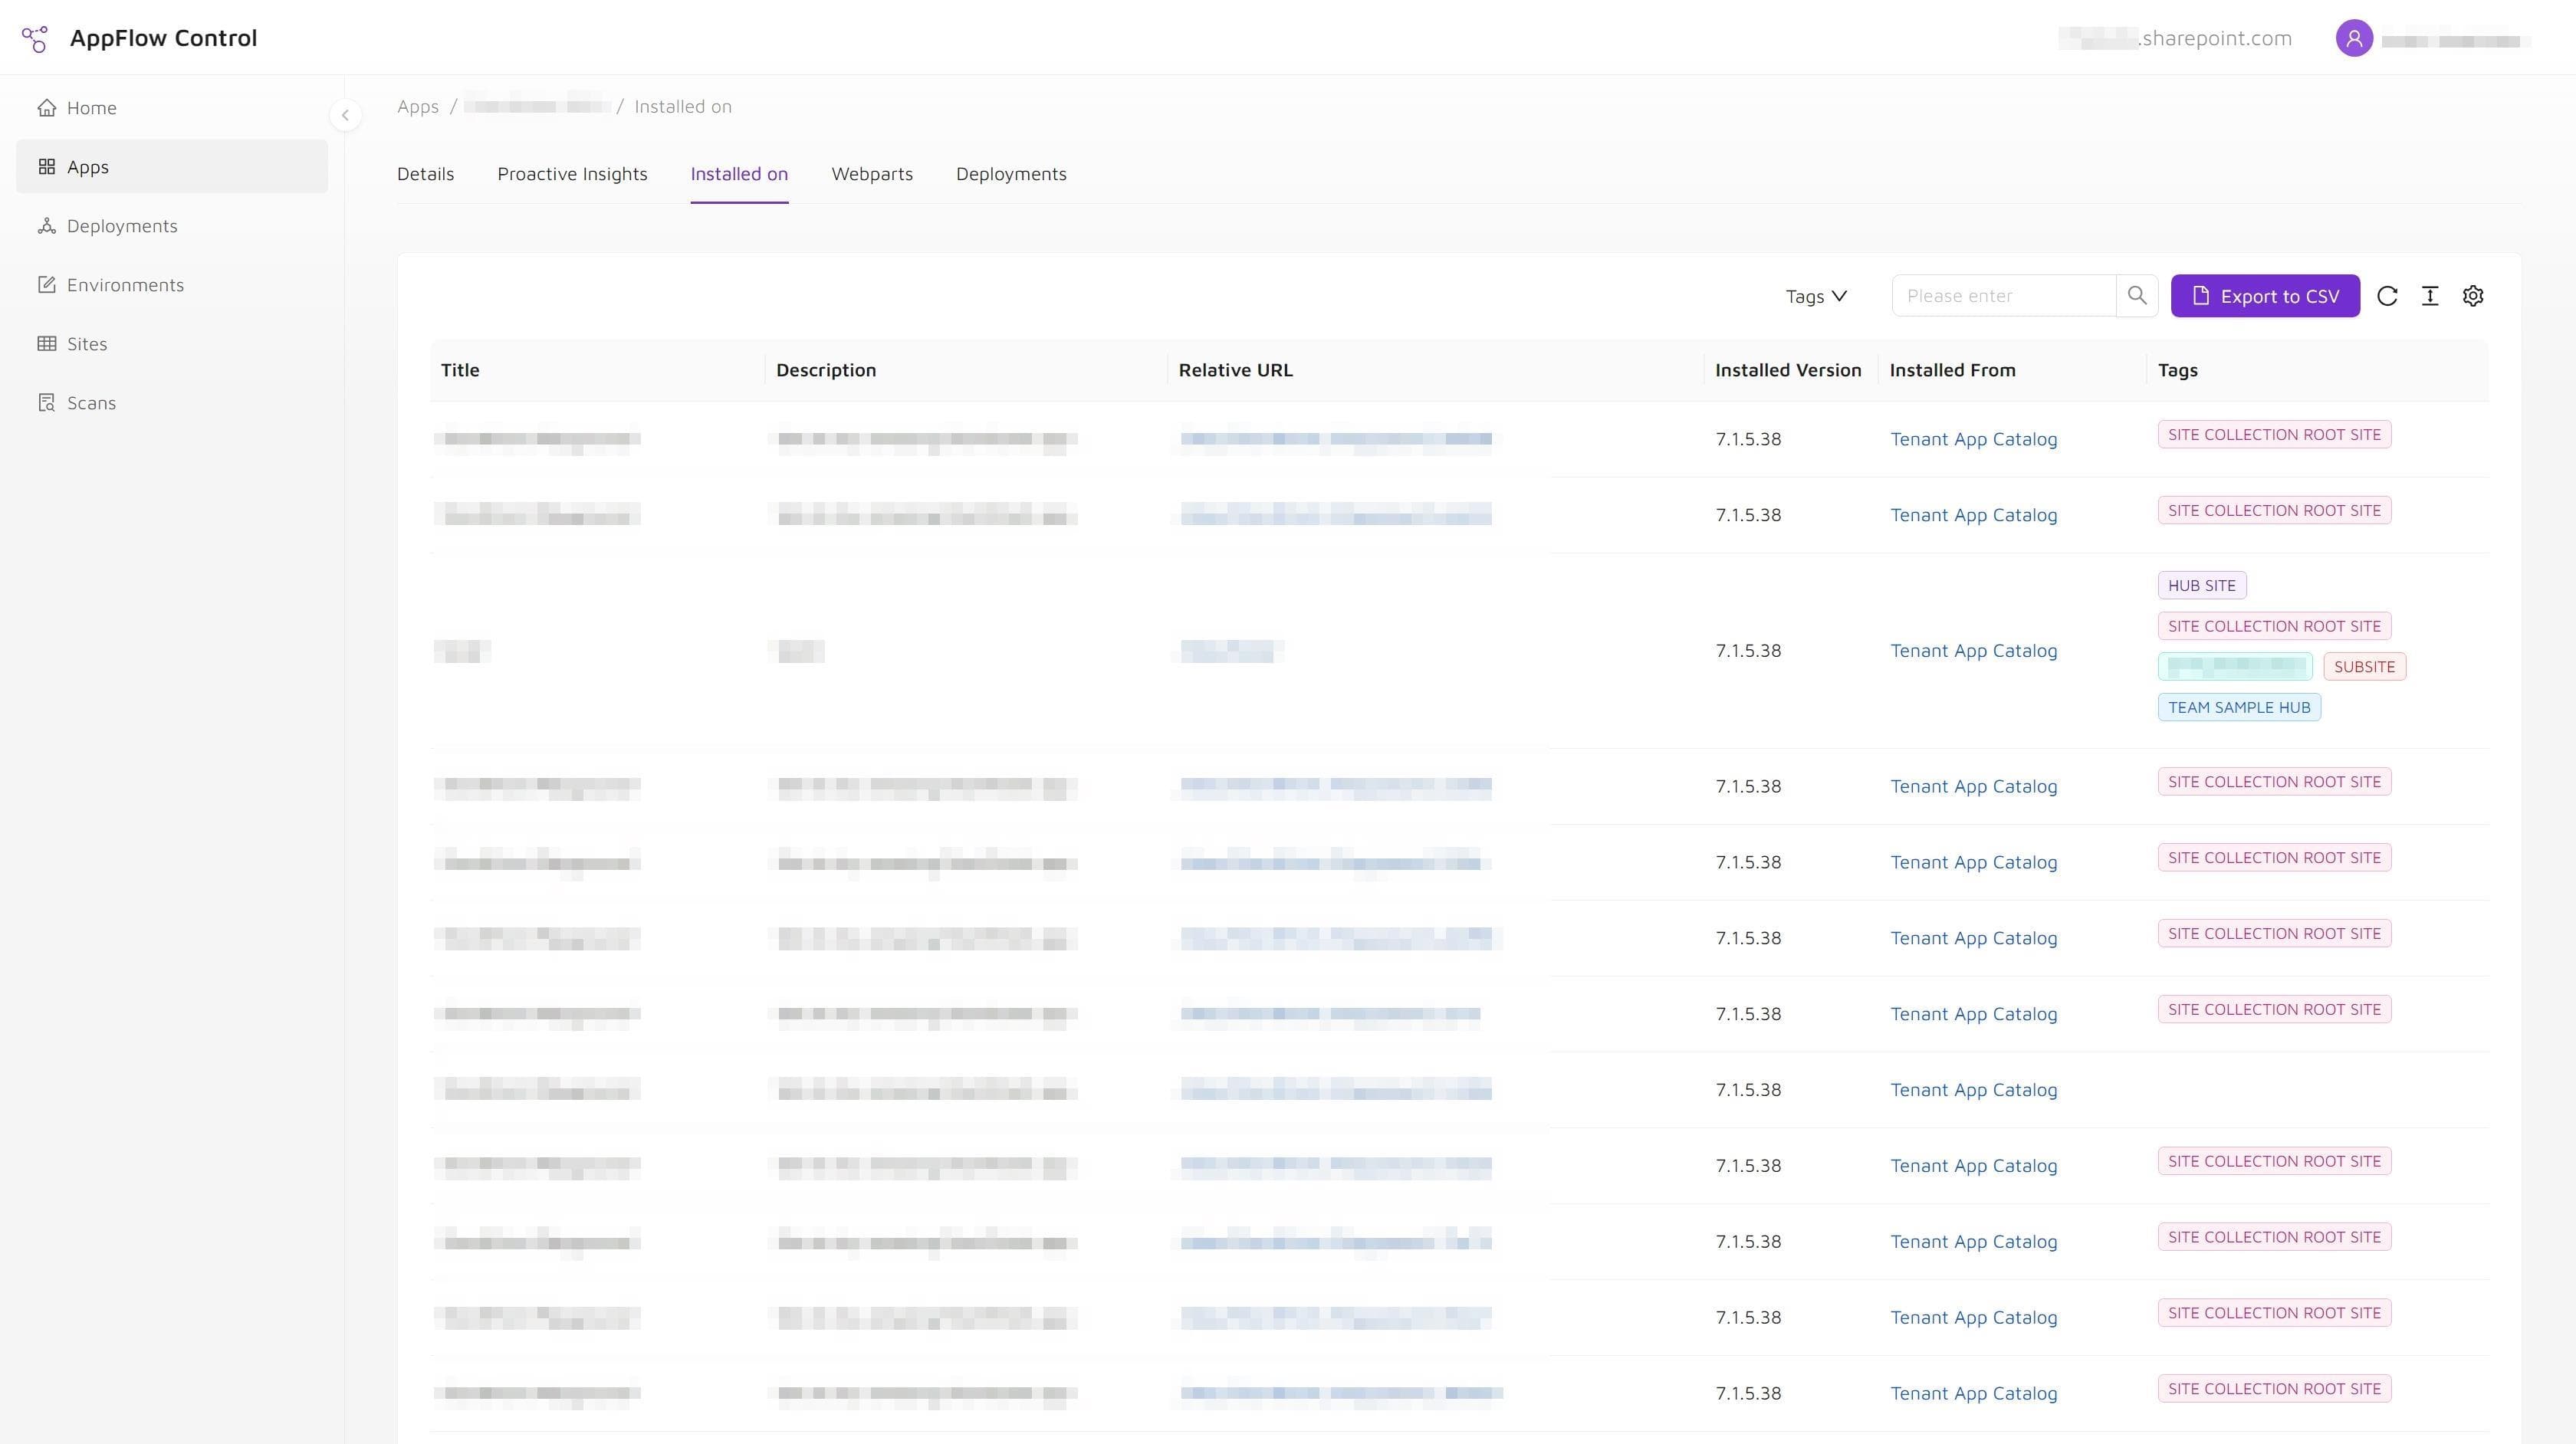The image size is (2576, 1444).
Task: Open Deployments from the sidebar
Action: (x=172, y=225)
